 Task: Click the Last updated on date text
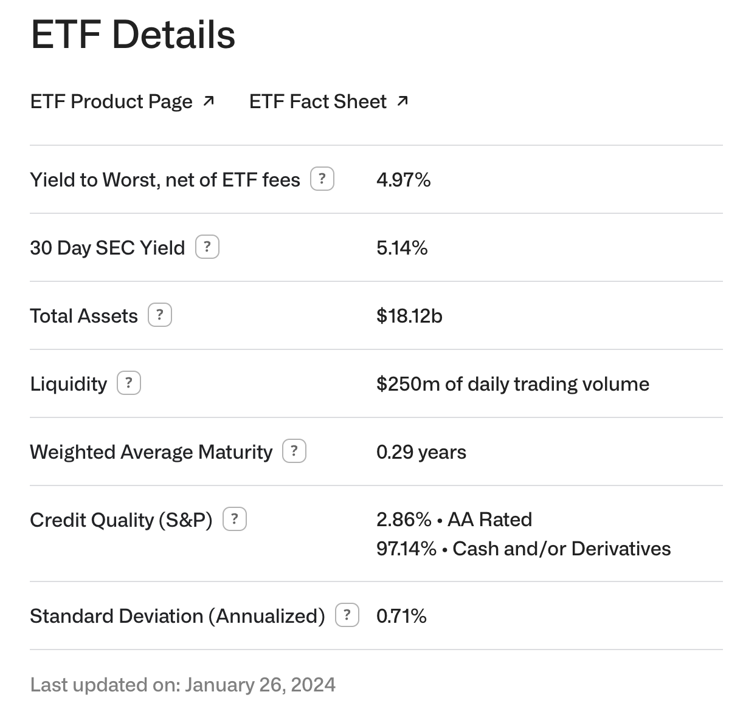pyautogui.click(x=182, y=685)
